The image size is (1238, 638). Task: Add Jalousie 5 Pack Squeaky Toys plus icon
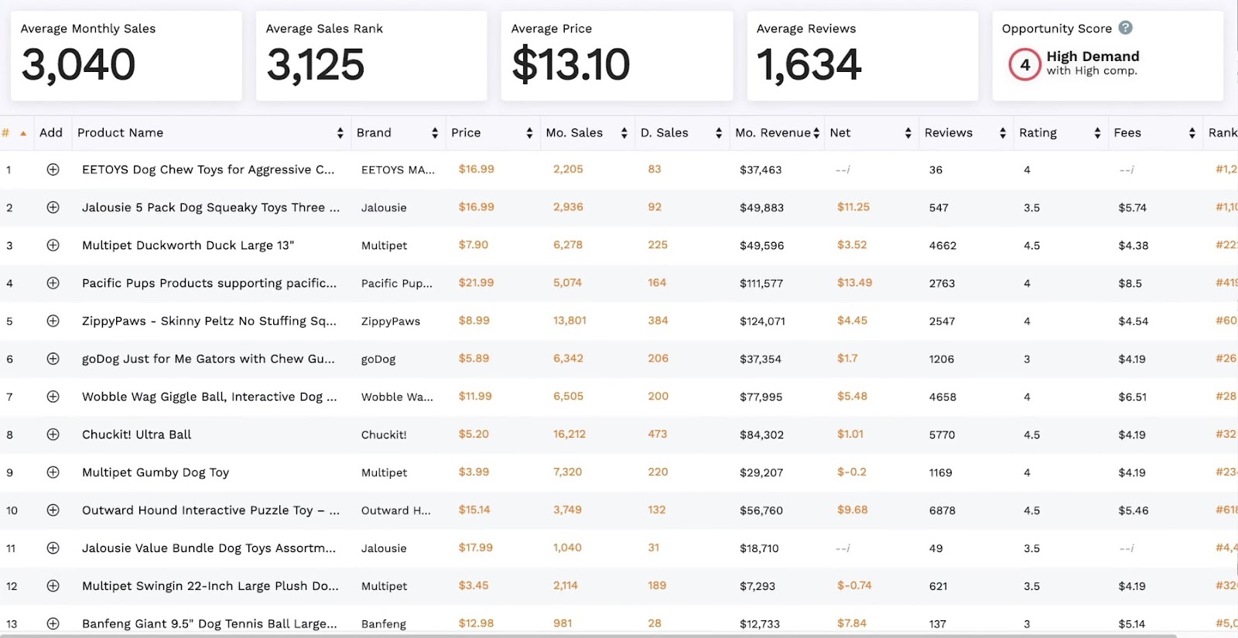pos(53,207)
